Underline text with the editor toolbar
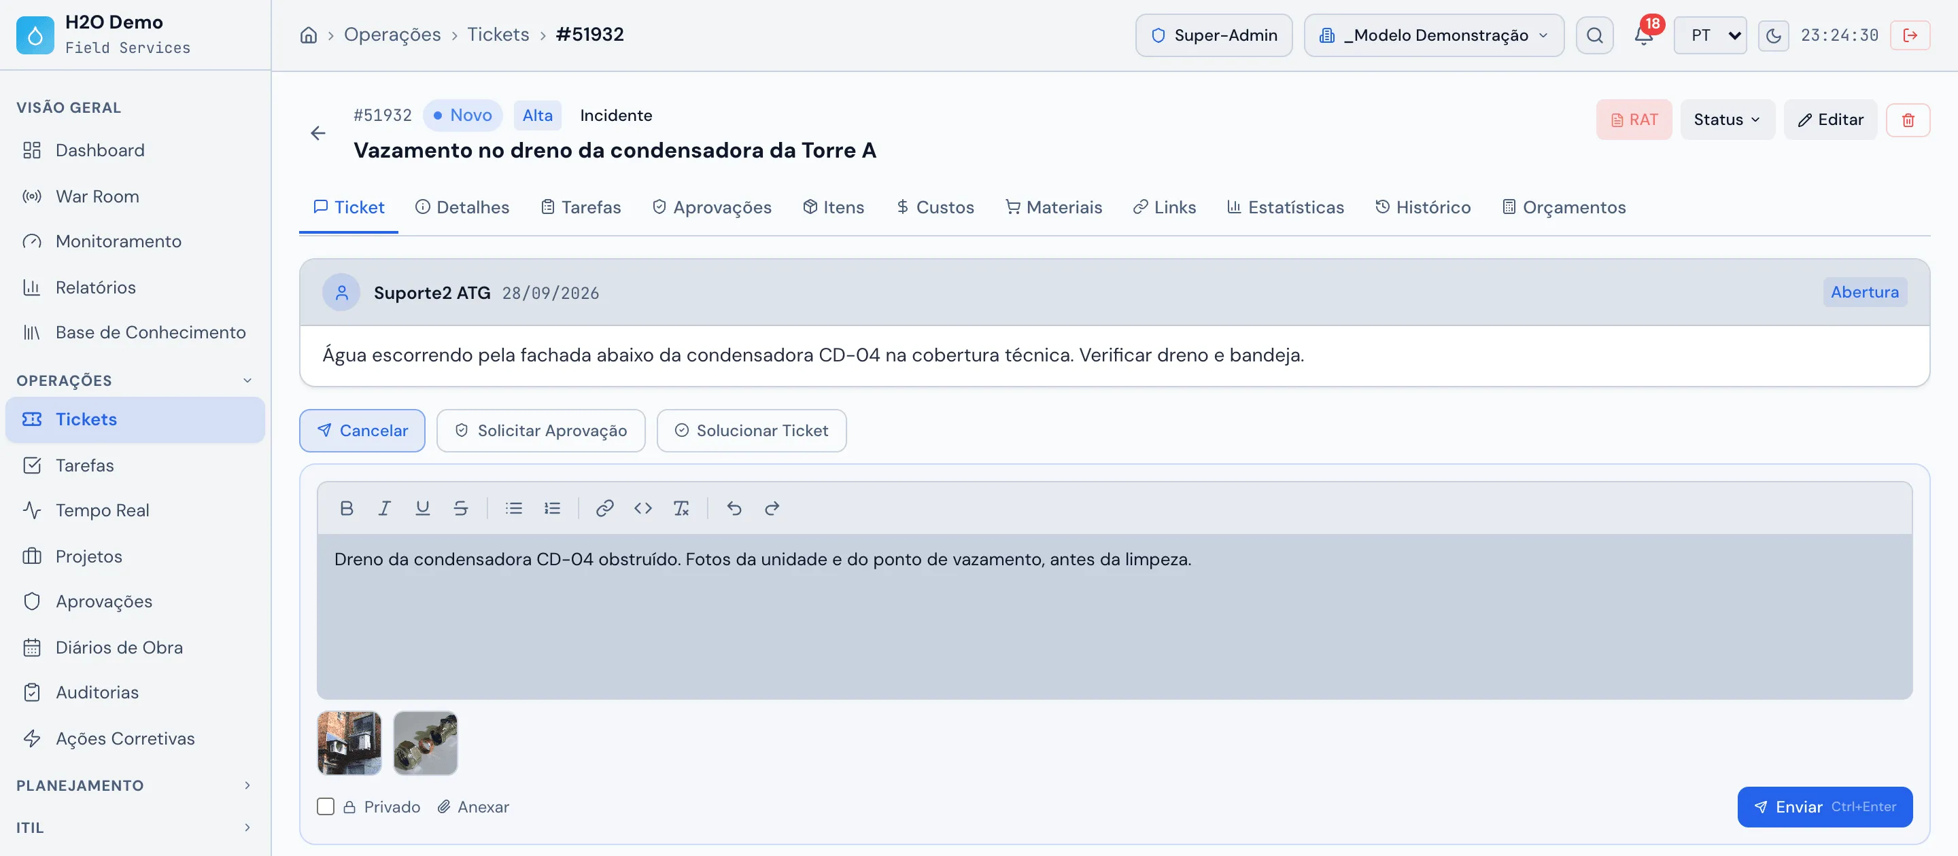 pyautogui.click(x=423, y=508)
